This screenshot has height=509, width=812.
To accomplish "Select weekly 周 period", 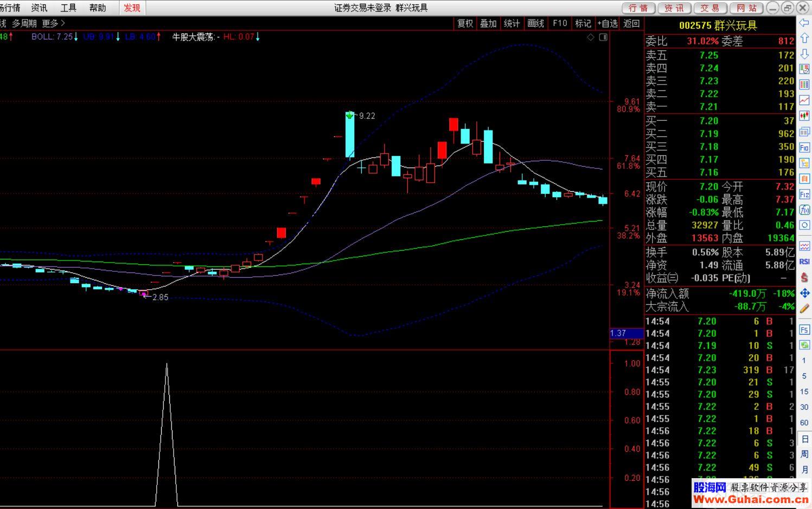I will (x=804, y=454).
